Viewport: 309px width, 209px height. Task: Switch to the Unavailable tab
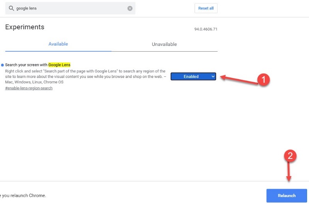[x=164, y=44]
